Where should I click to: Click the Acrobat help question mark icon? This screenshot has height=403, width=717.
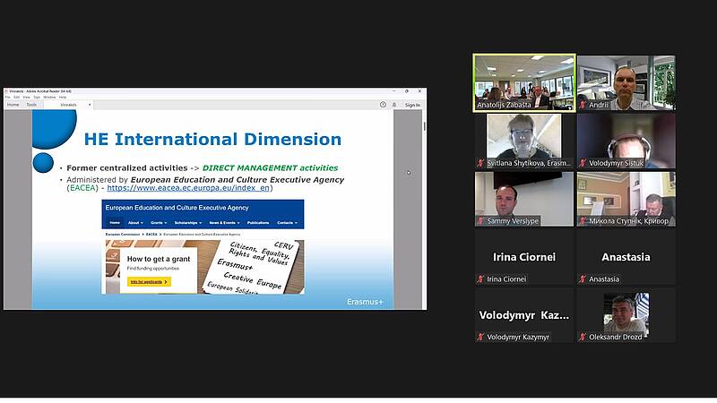tap(383, 105)
